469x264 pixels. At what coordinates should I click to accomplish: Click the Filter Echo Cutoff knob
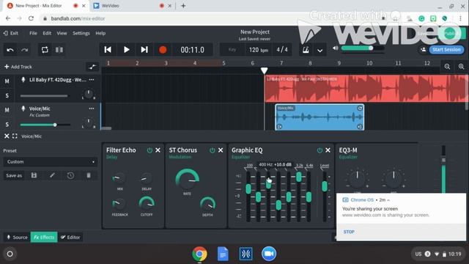[x=147, y=204]
